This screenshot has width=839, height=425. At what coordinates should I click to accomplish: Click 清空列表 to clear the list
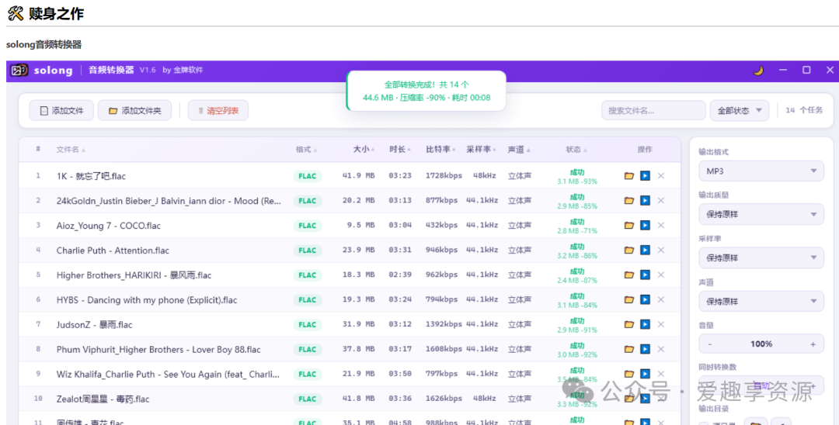218,111
